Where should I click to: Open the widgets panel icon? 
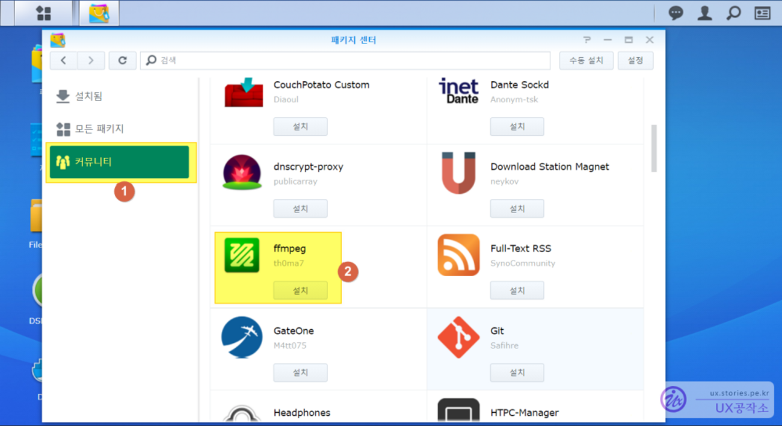(763, 13)
